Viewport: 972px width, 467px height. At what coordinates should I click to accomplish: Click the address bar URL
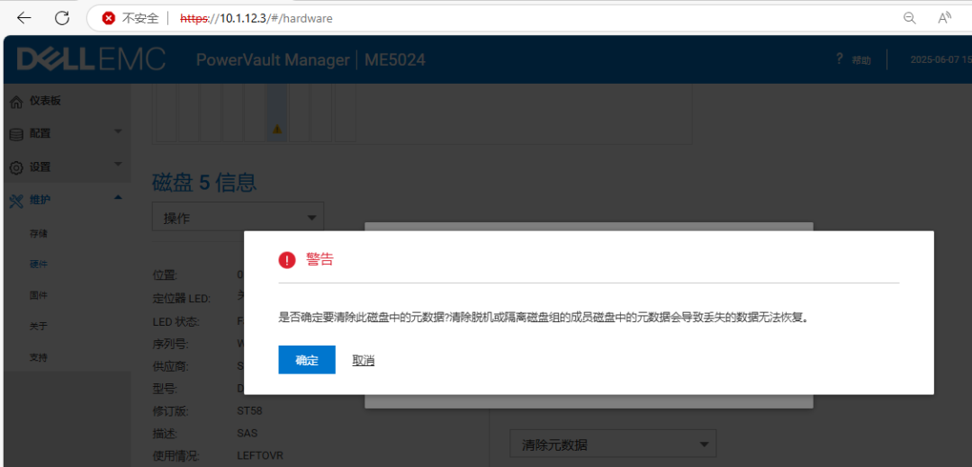click(256, 19)
